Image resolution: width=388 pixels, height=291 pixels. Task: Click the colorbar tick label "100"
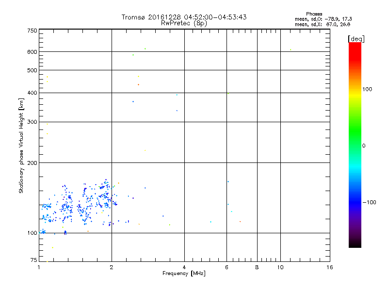(367, 89)
